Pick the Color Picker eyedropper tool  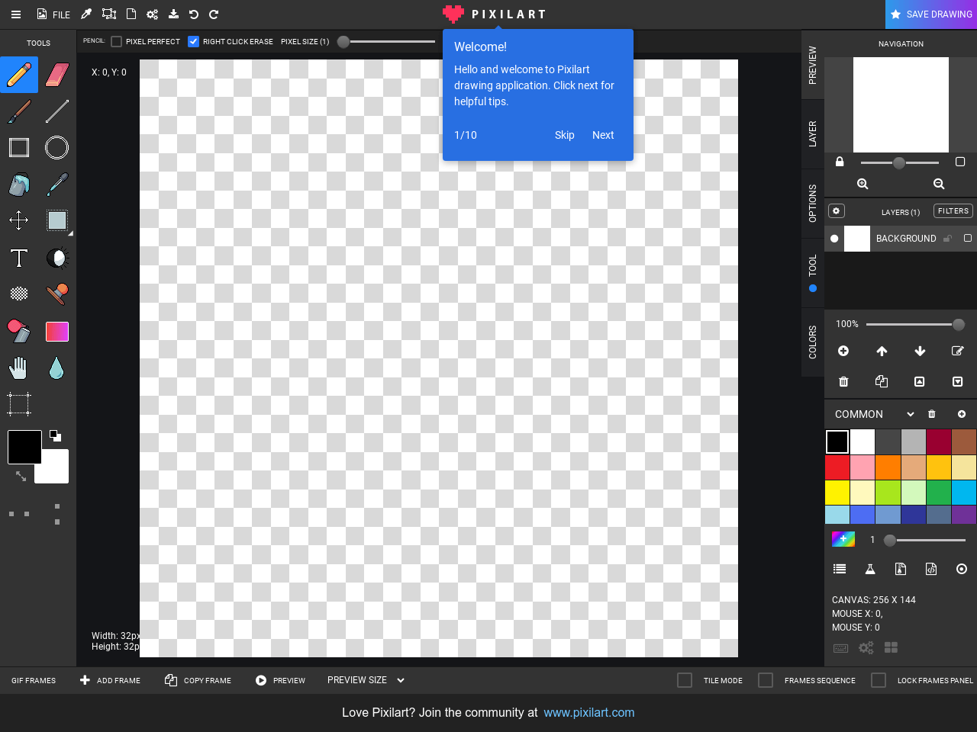pos(57,185)
